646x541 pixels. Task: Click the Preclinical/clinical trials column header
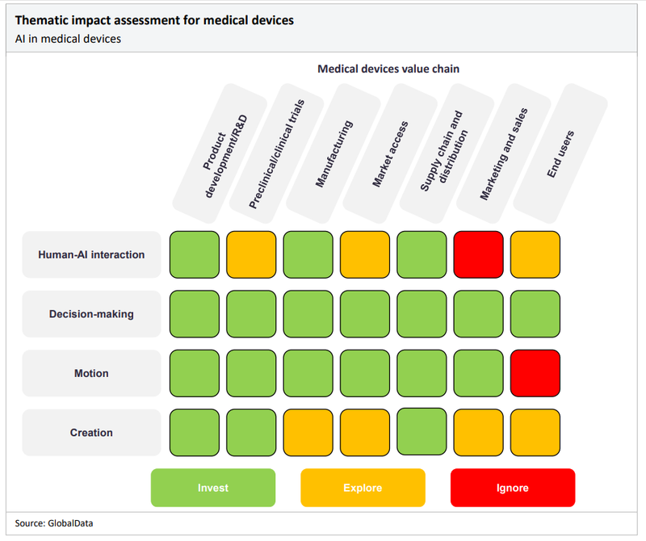click(x=276, y=154)
